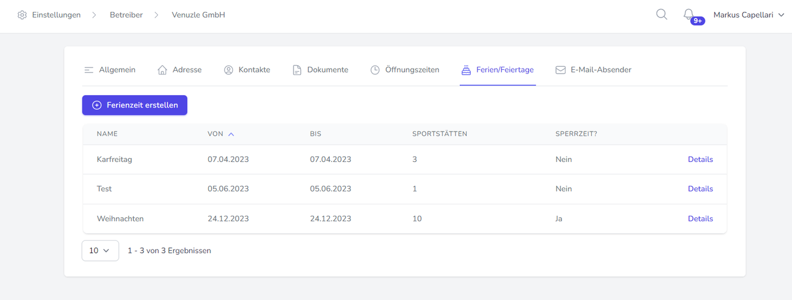Click the person icon beside Kontakte
The height and width of the screenshot is (300, 792).
[229, 70]
